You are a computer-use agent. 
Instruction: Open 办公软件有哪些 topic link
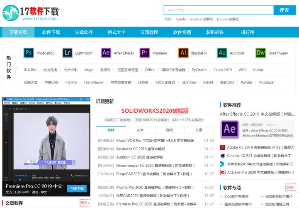236,196
